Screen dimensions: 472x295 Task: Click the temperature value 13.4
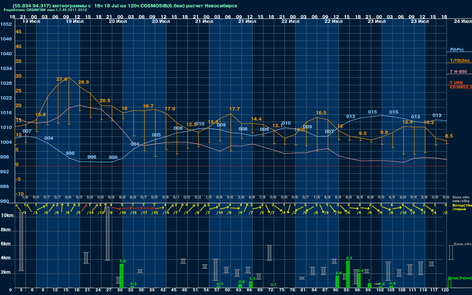(x=407, y=122)
